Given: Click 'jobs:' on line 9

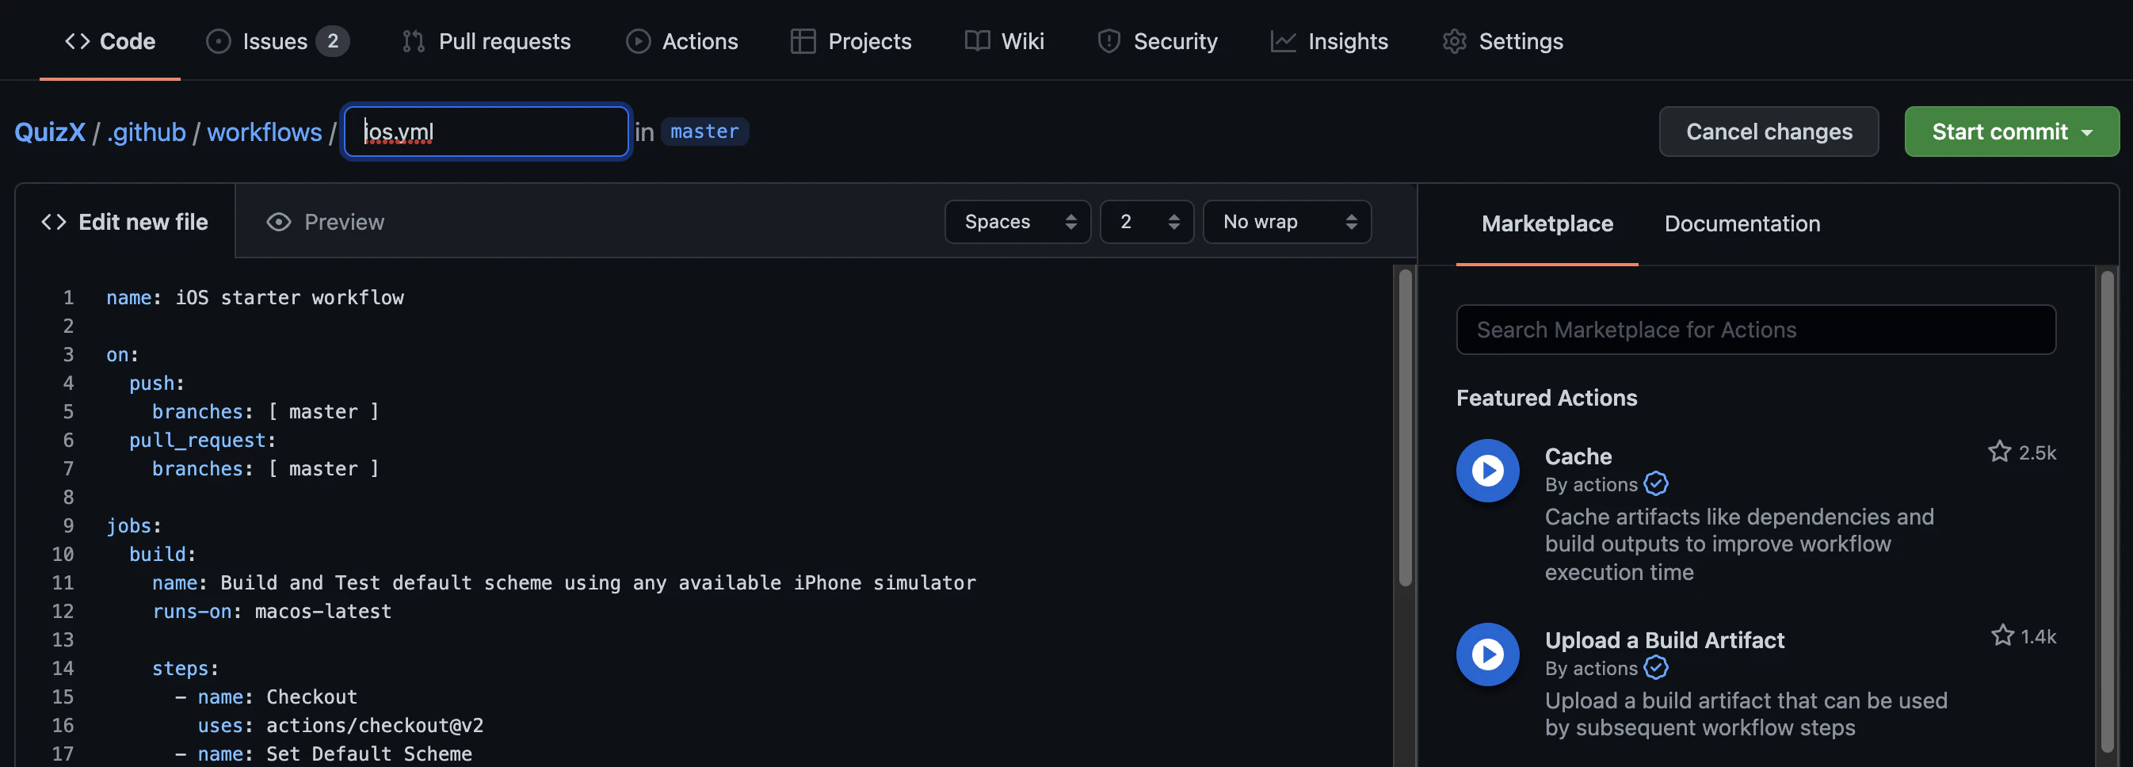Looking at the screenshot, I should pyautogui.click(x=133, y=525).
